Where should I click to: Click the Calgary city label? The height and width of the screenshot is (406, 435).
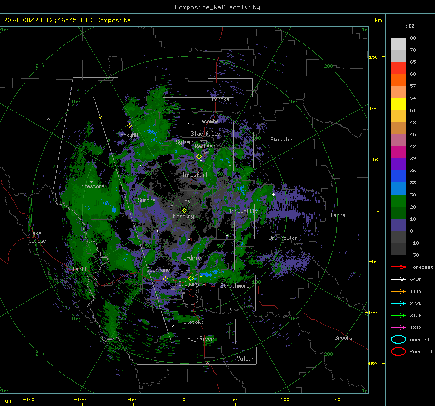[188, 284]
